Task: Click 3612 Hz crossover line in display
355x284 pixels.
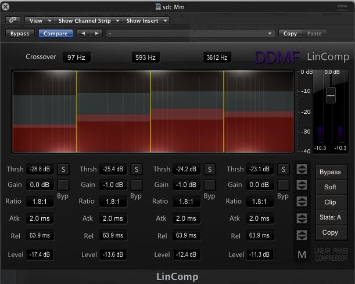Action: [224, 112]
